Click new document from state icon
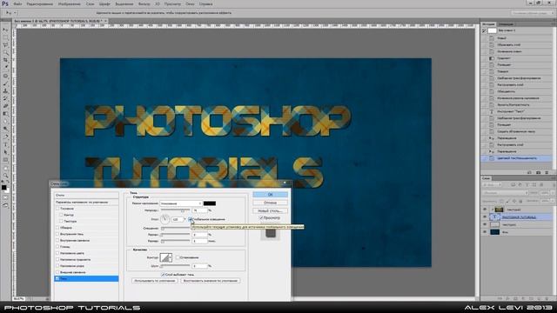The width and height of the screenshot is (557, 313). [529, 172]
